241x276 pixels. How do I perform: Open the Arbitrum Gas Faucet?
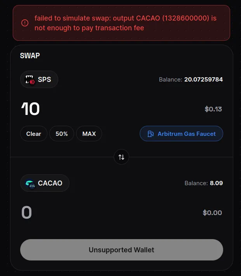[181, 134]
